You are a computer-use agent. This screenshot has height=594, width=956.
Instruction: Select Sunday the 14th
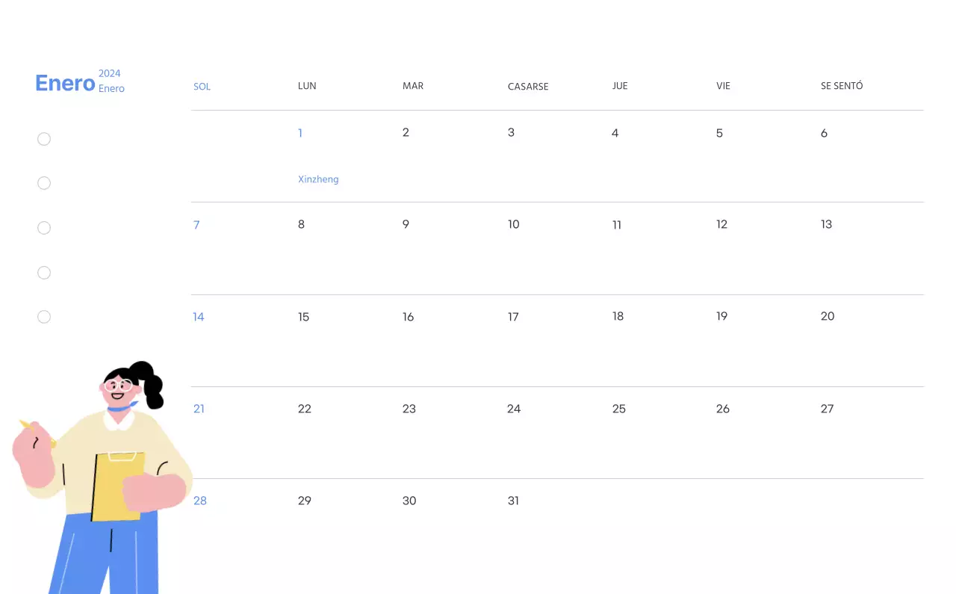[199, 317]
